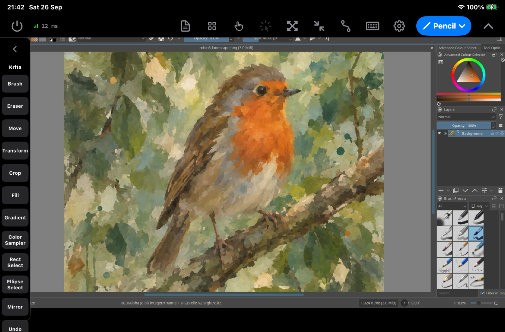Open the layer filter funnel icon
Image resolution: width=505 pixels, height=332 pixels.
point(501,117)
